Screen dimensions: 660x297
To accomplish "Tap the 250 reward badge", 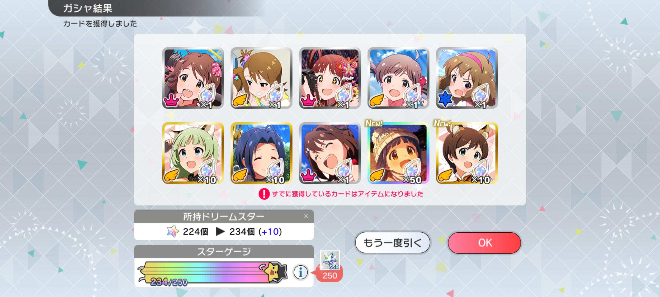I will [329, 276].
